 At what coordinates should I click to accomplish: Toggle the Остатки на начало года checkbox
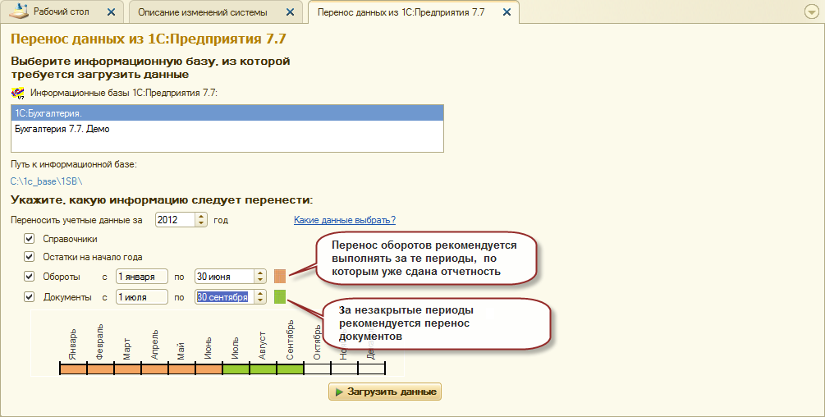(x=30, y=257)
